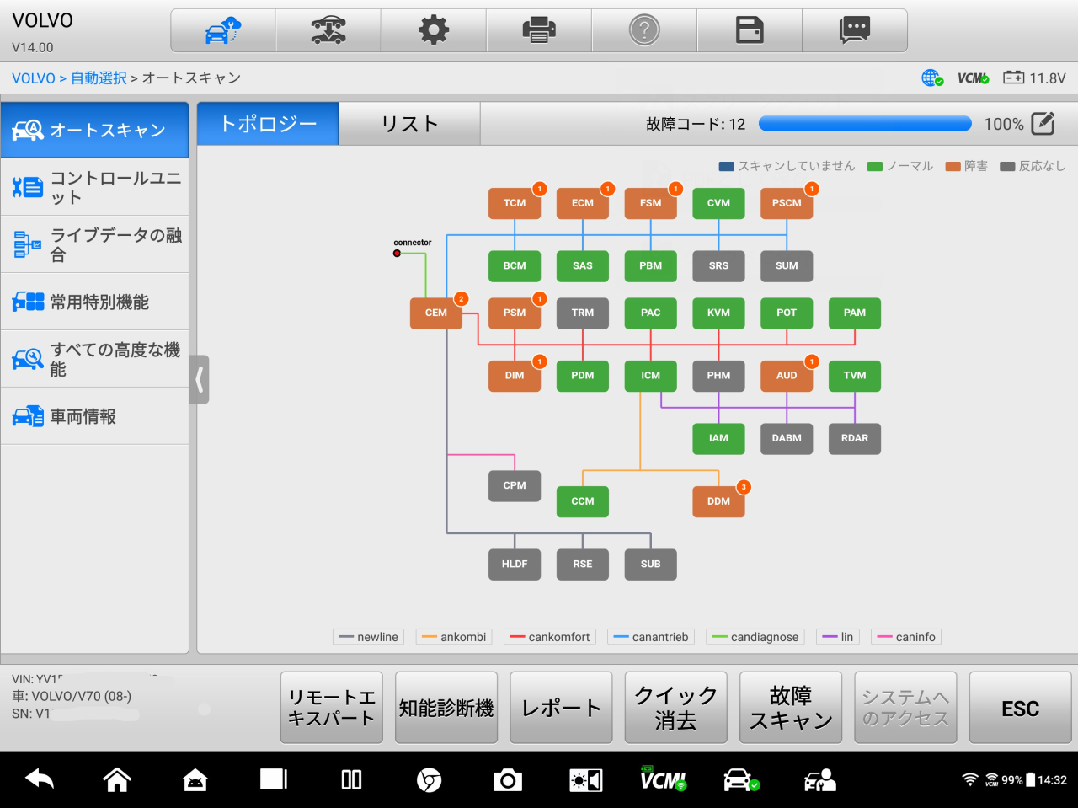The width and height of the screenshot is (1078, 808).
Task: Click the ESC button
Action: pos(1020,709)
